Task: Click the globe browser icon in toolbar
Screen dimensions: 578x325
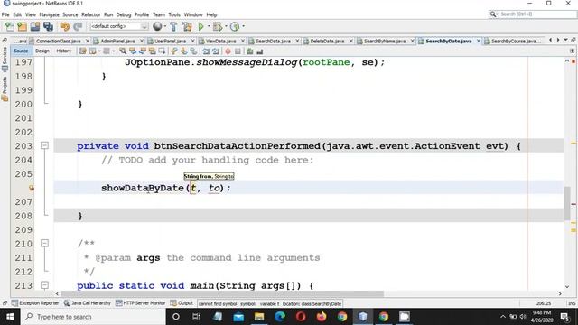Action: 157,26
